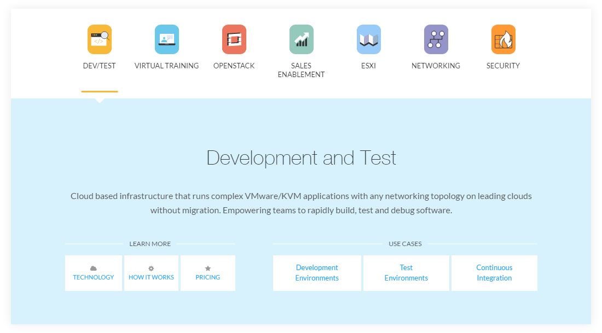Image resolution: width=602 pixels, height=333 pixels.
Task: Click the cloud icon above Technology
Action: 94,268
